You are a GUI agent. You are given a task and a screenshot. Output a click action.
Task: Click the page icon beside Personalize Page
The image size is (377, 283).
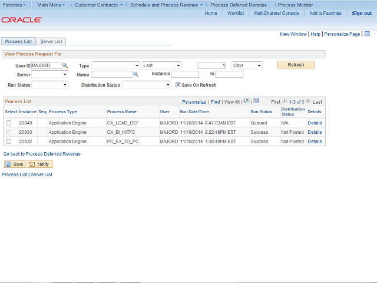(366, 34)
